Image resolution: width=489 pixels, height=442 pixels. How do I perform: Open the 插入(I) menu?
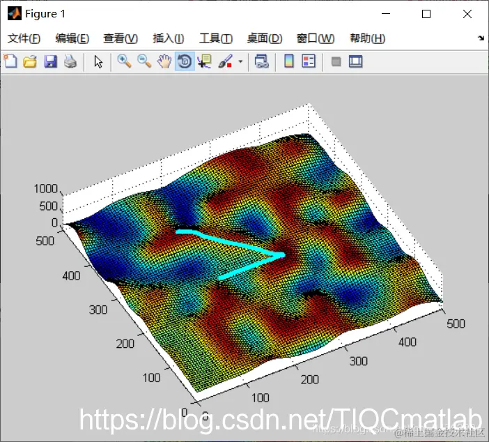point(169,38)
